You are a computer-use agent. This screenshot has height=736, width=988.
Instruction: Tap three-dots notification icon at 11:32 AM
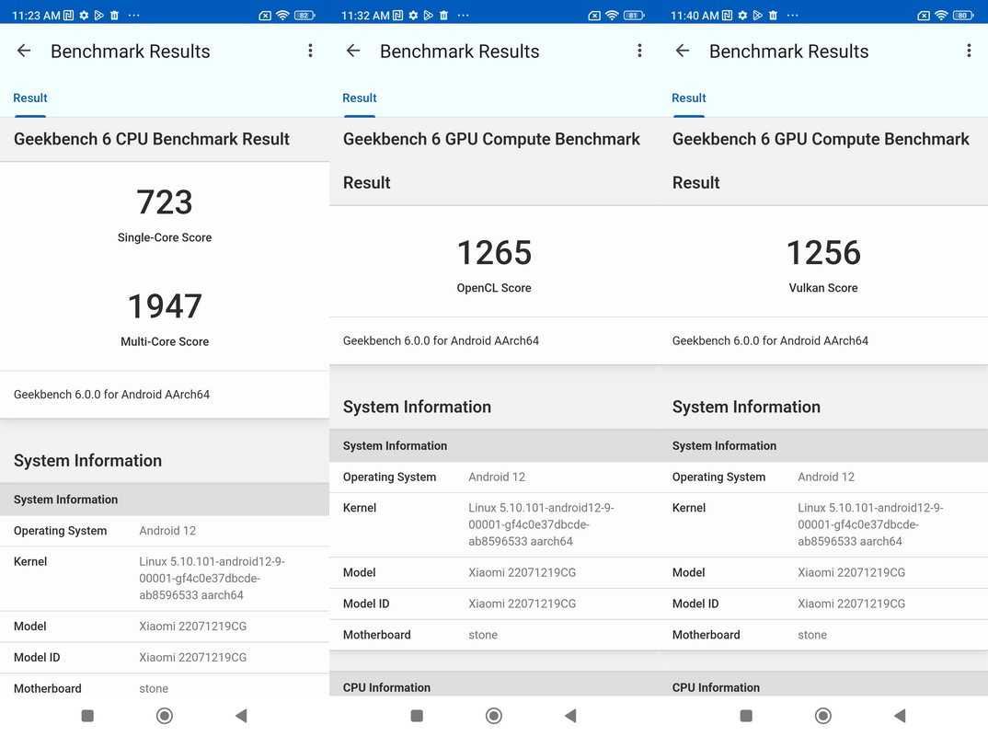pyautogui.click(x=463, y=15)
